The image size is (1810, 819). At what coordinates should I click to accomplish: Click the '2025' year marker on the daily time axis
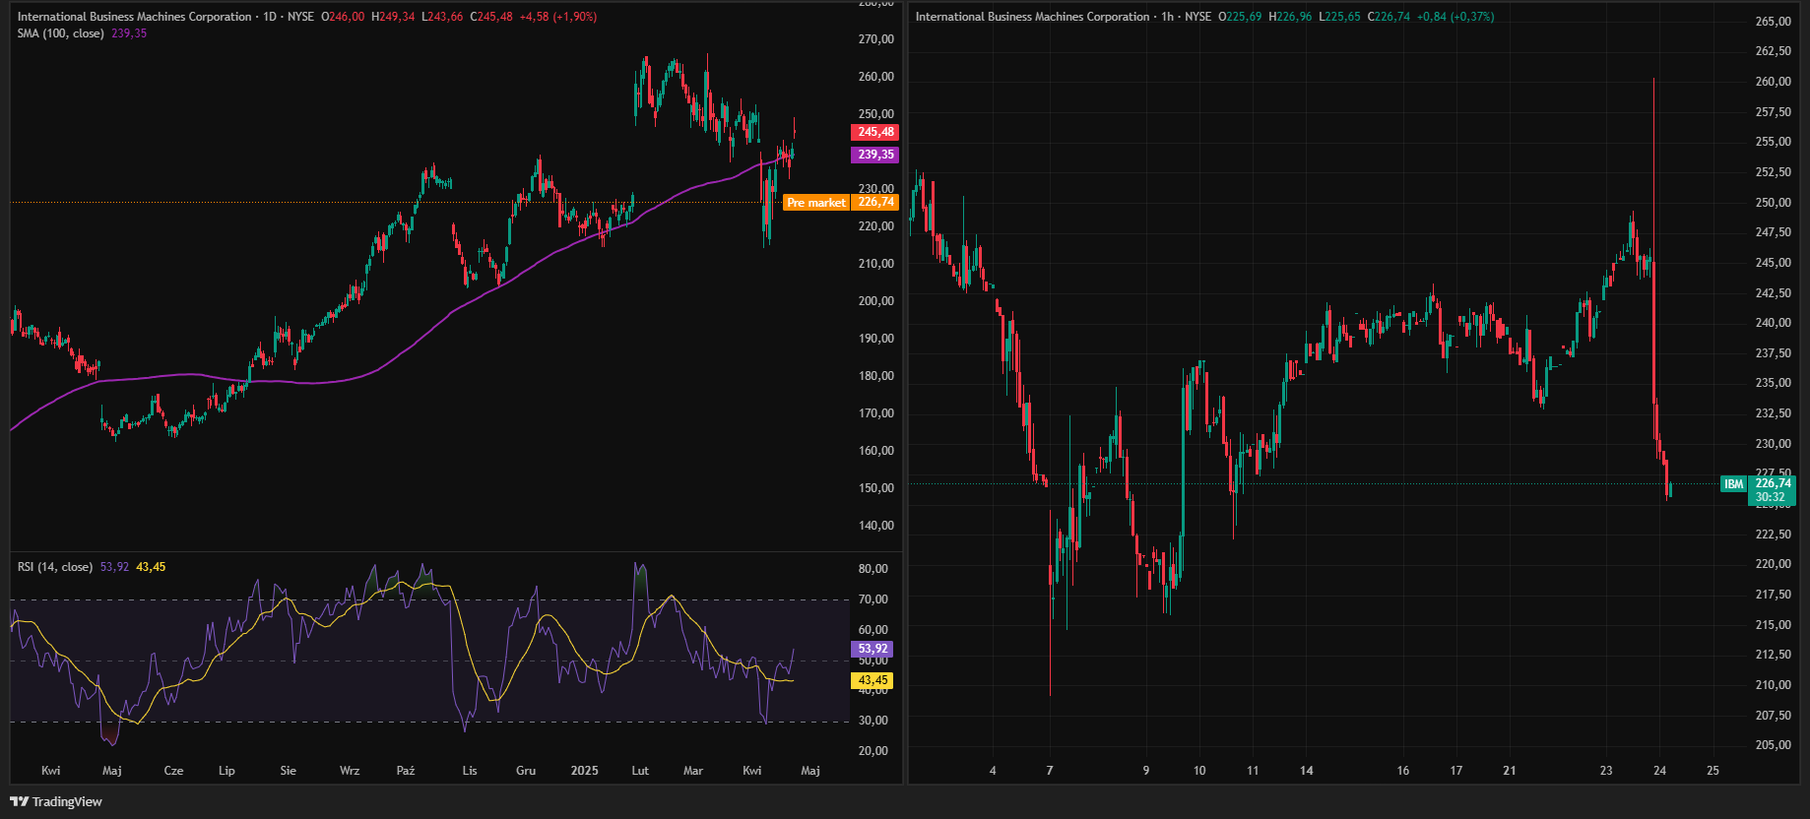(585, 771)
